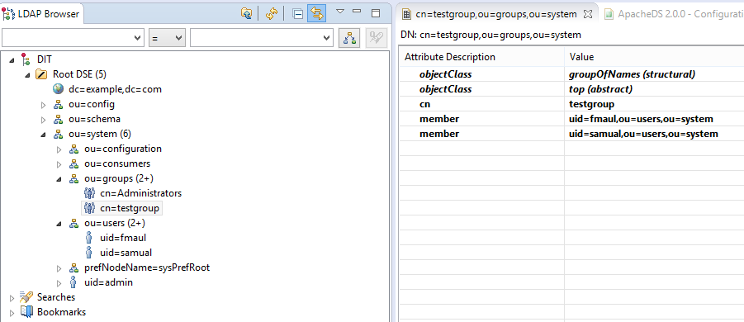Collapse the ou=system (6) node
Image resolution: width=744 pixels, height=322 pixels.
43,135
